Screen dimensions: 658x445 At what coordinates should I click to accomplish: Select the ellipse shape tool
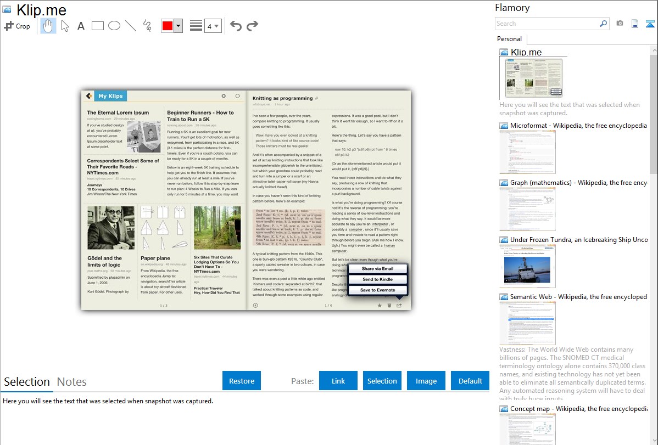click(x=114, y=26)
